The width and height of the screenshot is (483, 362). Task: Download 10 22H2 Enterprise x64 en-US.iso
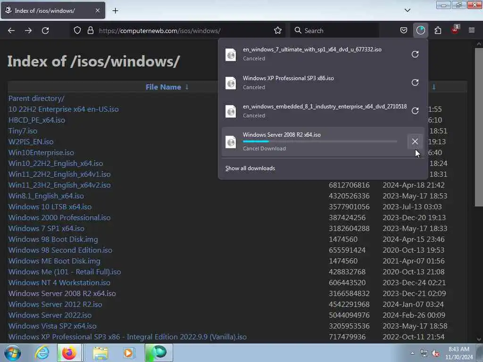coord(64,109)
